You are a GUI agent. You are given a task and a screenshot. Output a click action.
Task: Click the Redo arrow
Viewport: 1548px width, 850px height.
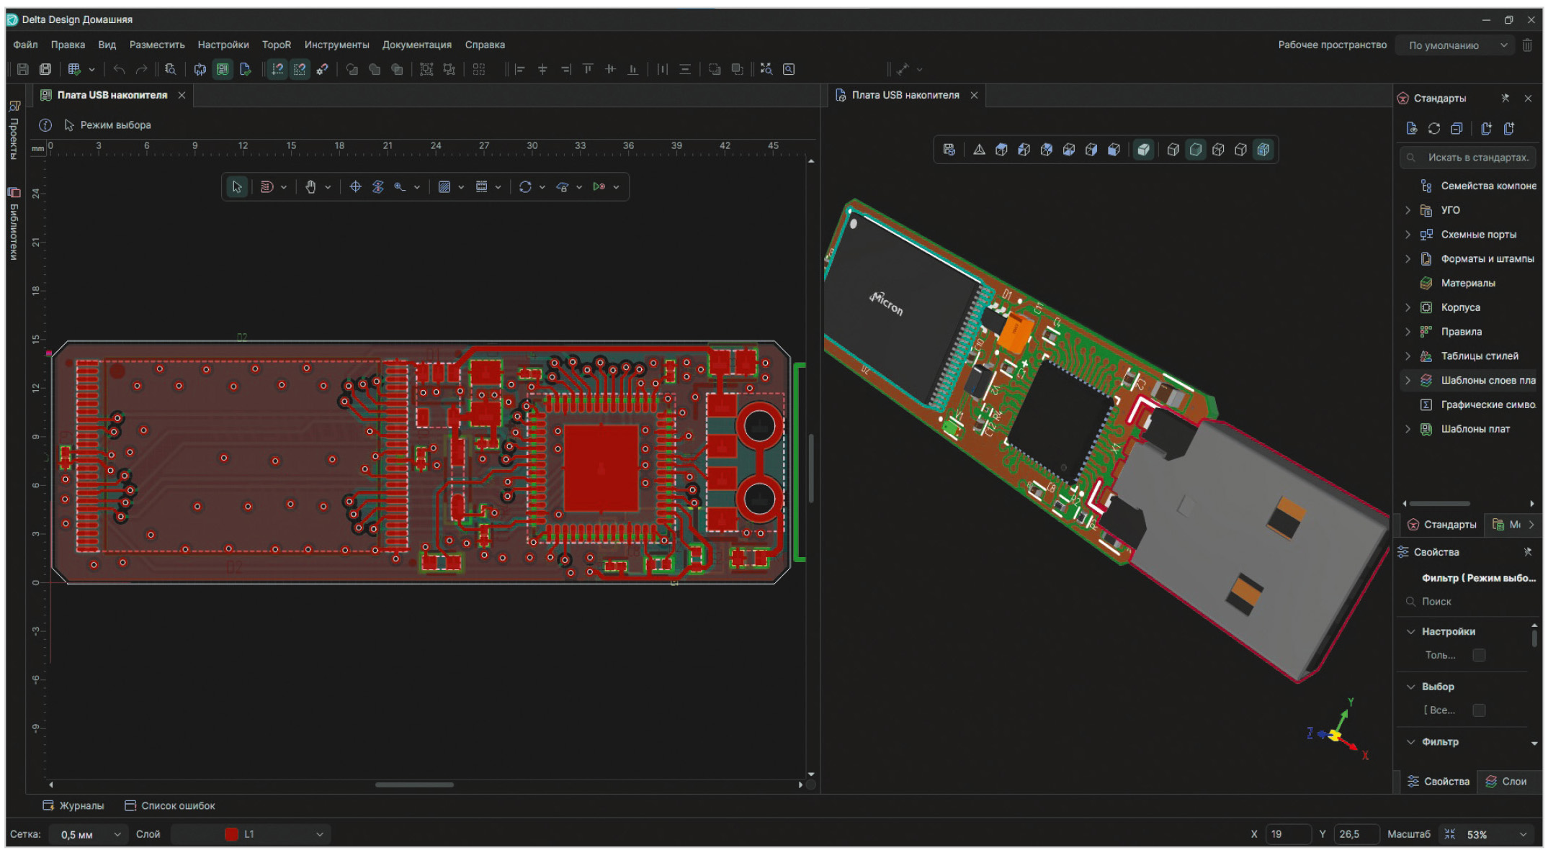(142, 69)
